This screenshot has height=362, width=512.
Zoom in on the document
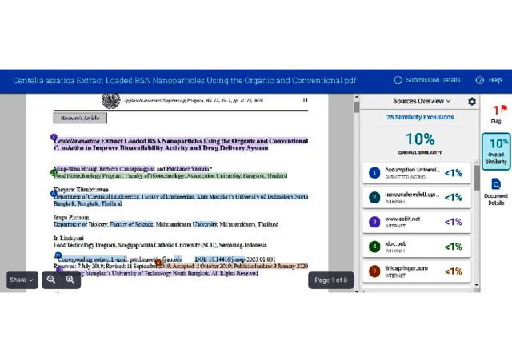[70, 280]
